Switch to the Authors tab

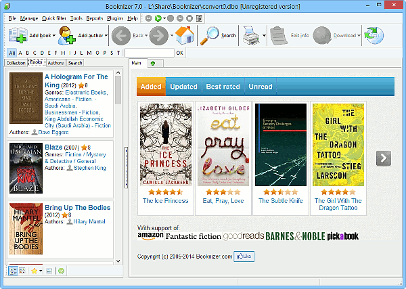point(55,63)
